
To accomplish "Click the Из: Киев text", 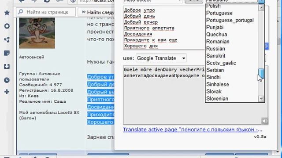I will 29,96.
